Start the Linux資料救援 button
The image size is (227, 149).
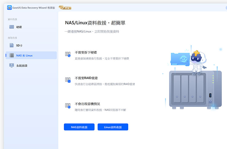113,127
